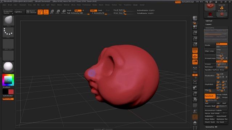
Task: Select the red head tool thumbnail
Action: pos(210,7)
